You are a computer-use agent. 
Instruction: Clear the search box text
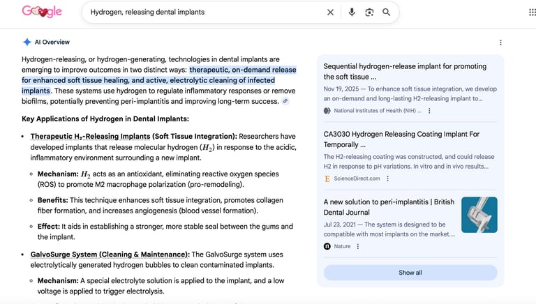tap(331, 12)
